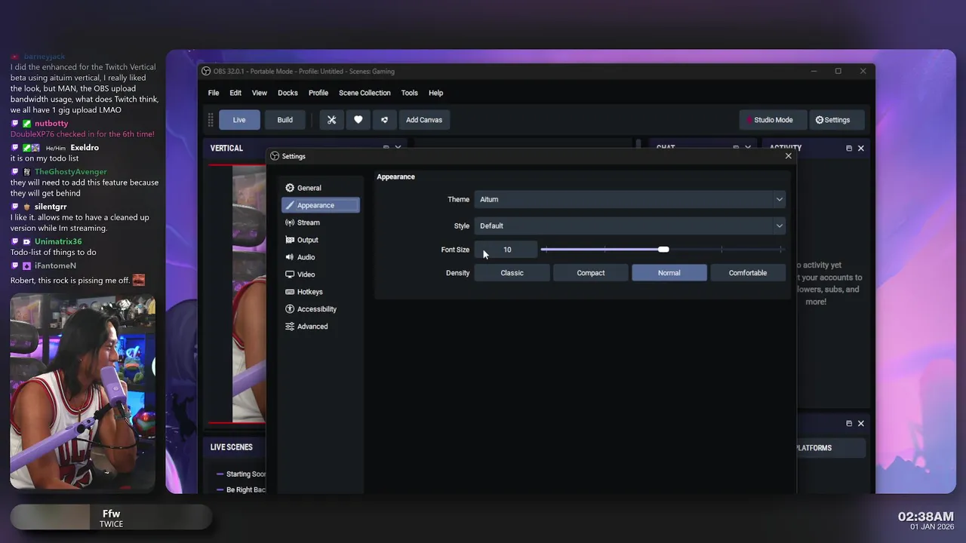
Task: Open the Scene Collection menu
Action: (365, 93)
